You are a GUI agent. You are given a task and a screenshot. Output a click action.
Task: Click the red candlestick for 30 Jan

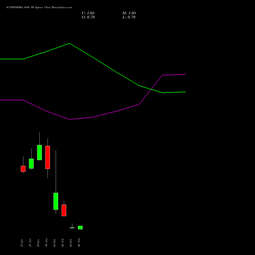tap(47, 157)
